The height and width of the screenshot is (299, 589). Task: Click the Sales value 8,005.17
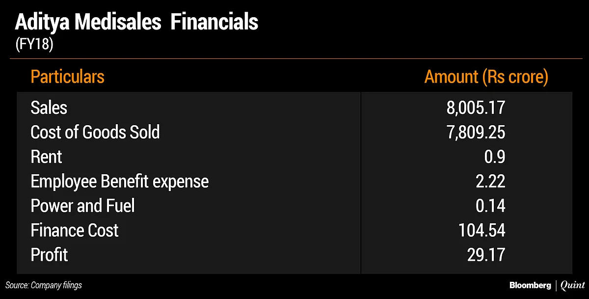coord(476,108)
